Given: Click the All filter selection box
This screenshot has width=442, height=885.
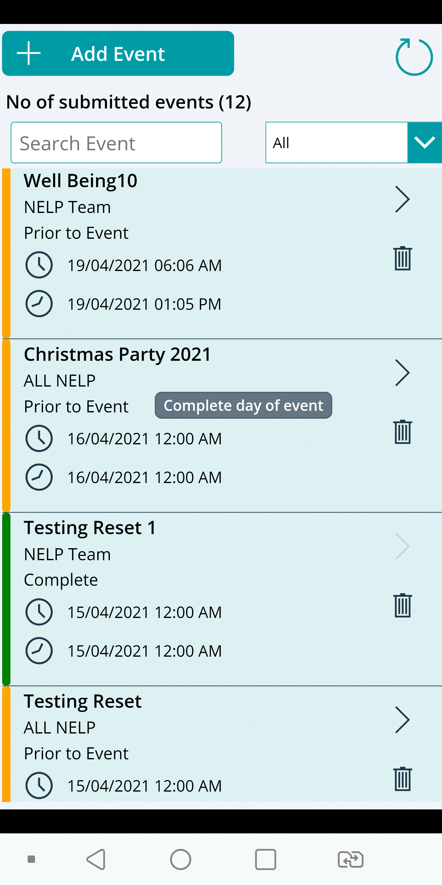Looking at the screenshot, I should coord(336,143).
